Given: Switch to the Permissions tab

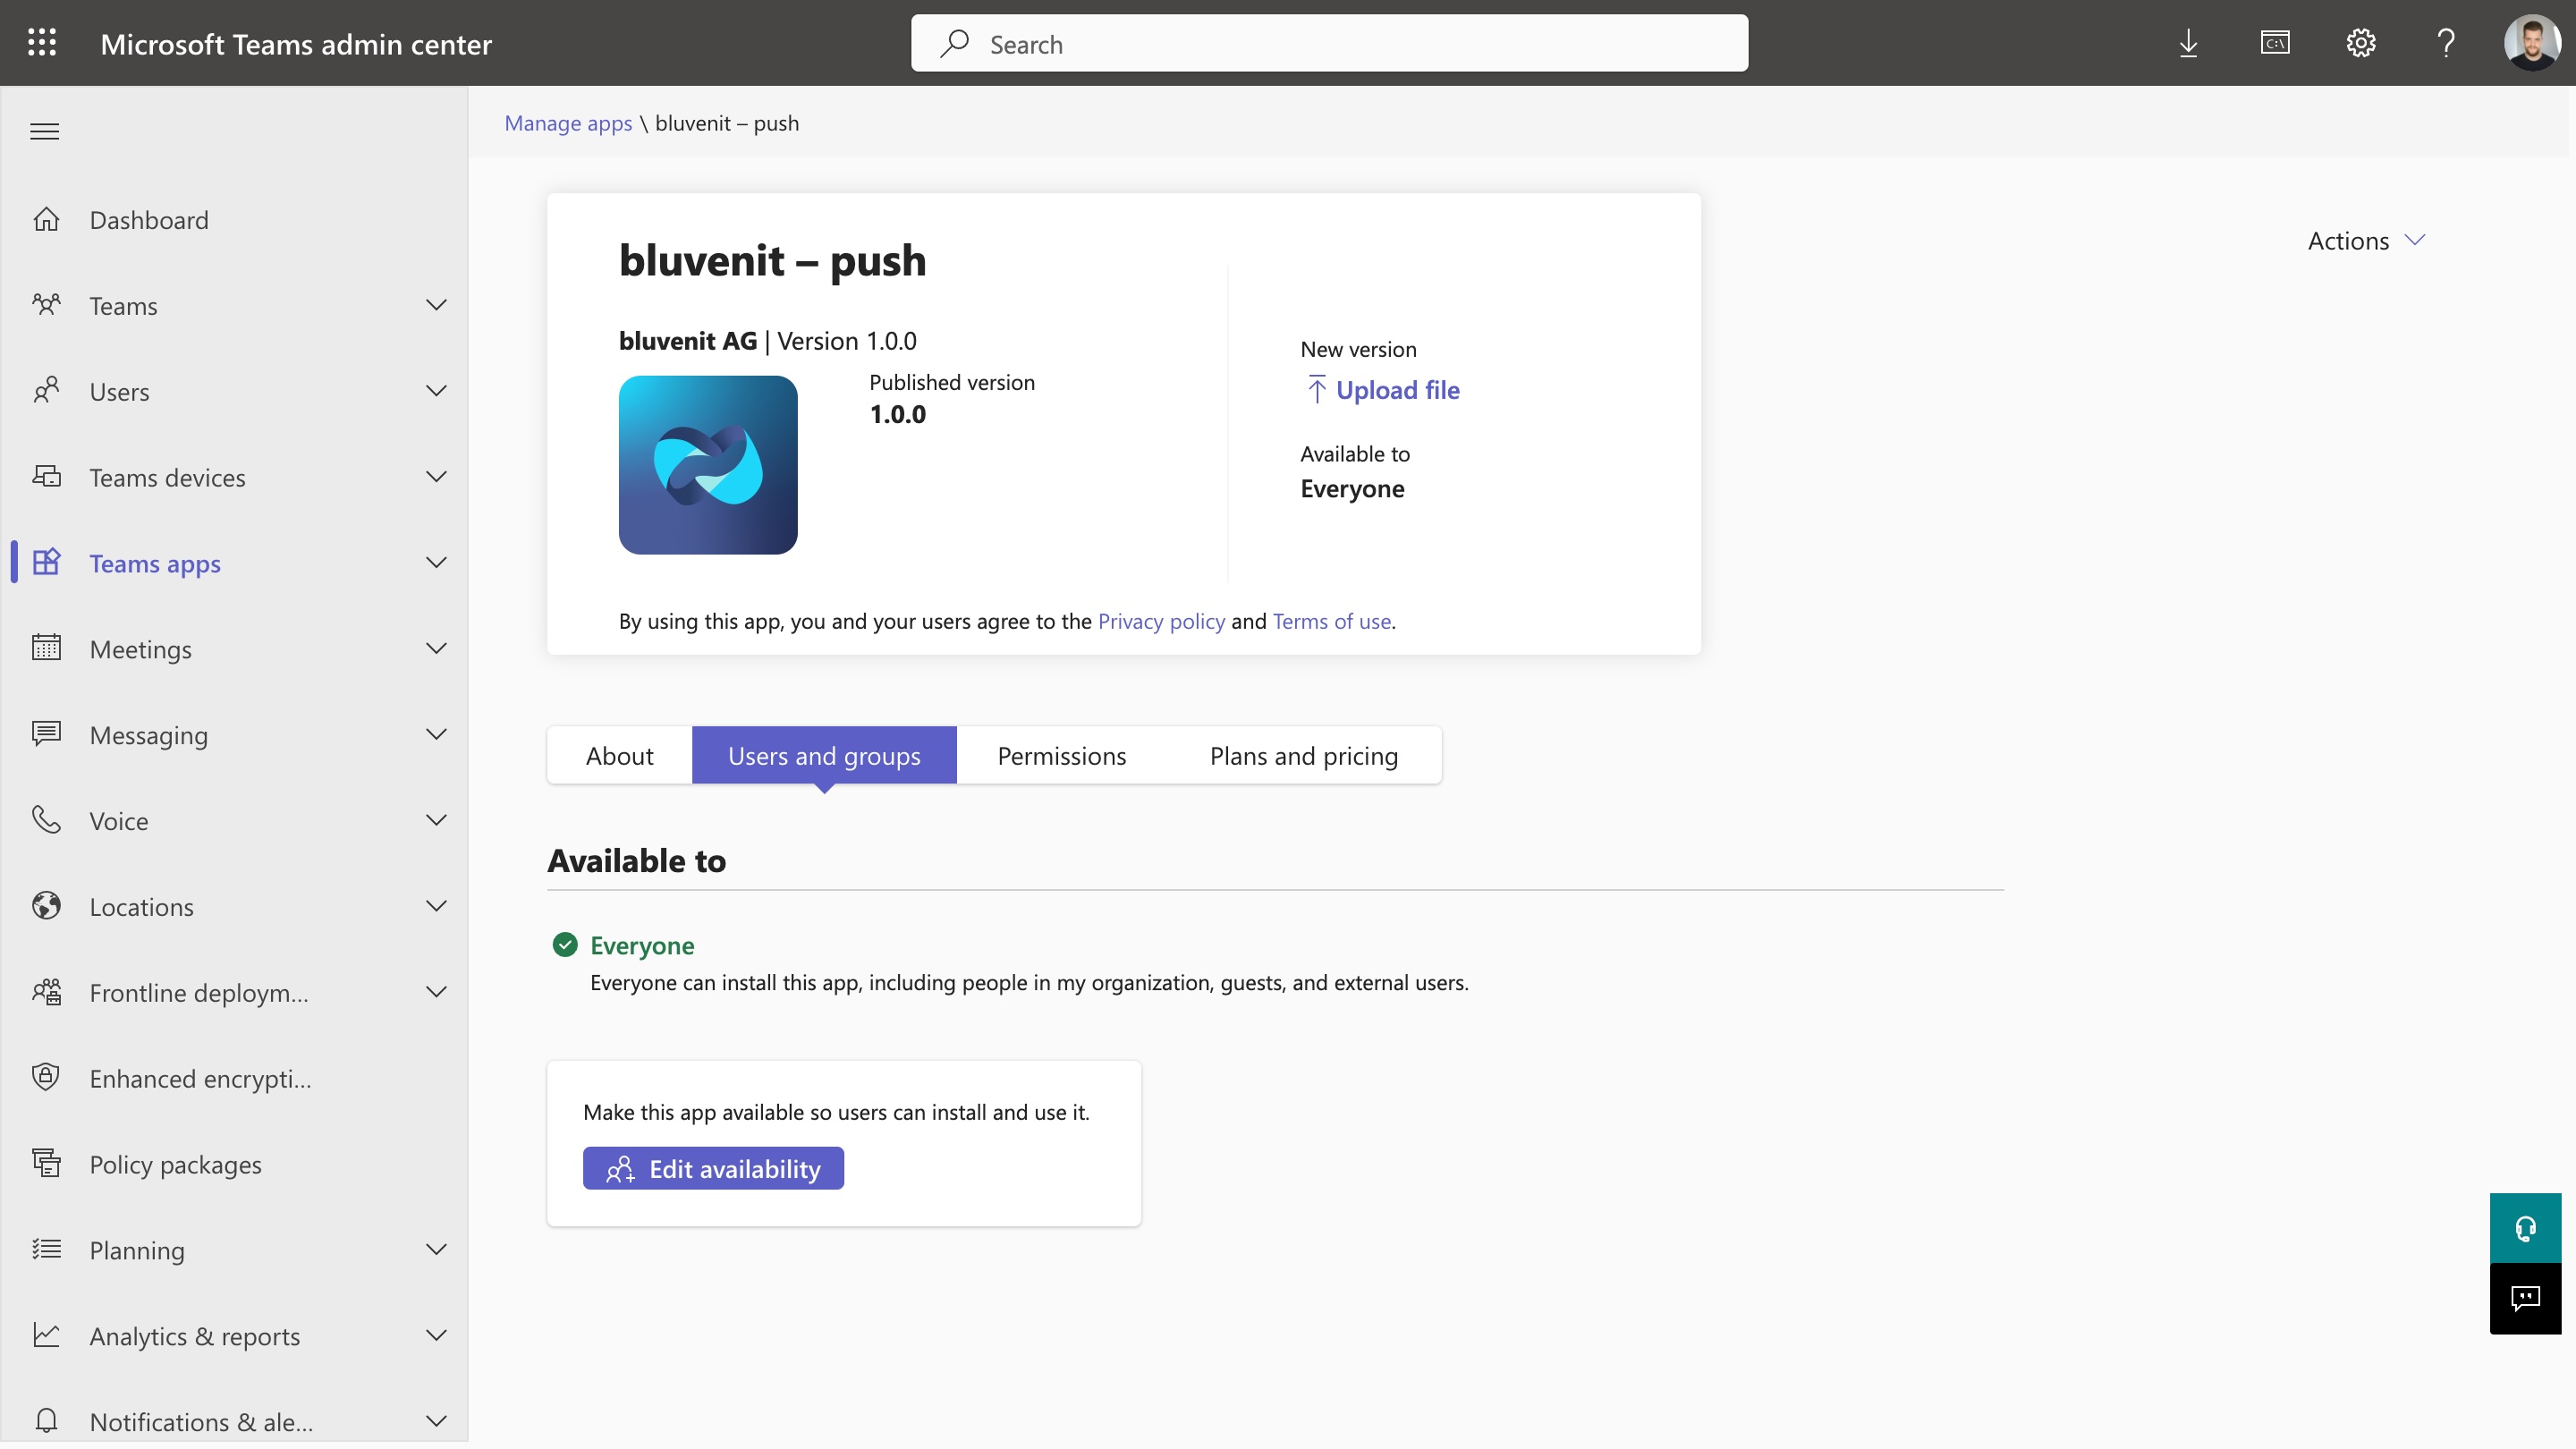Looking at the screenshot, I should pyautogui.click(x=1062, y=755).
